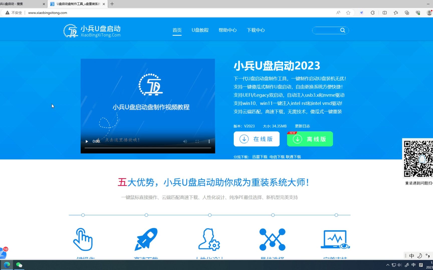The height and width of the screenshot is (270, 433).
Task: Click the 迅雷下载 link
Action: point(260,157)
